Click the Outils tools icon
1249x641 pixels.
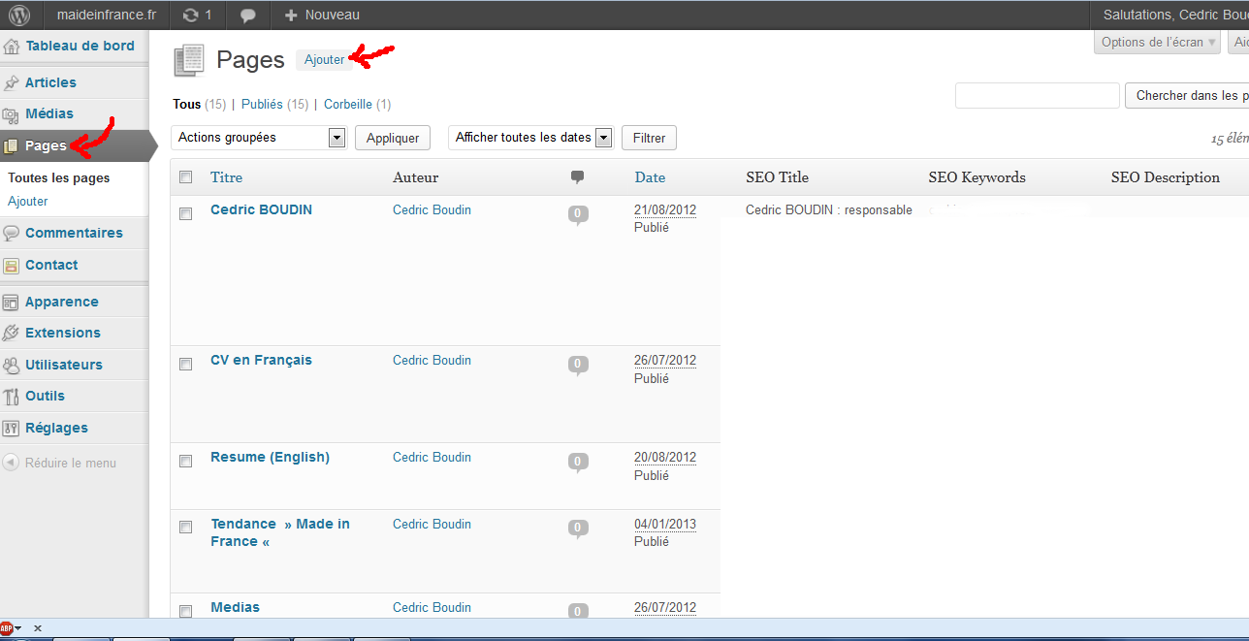click(11, 397)
